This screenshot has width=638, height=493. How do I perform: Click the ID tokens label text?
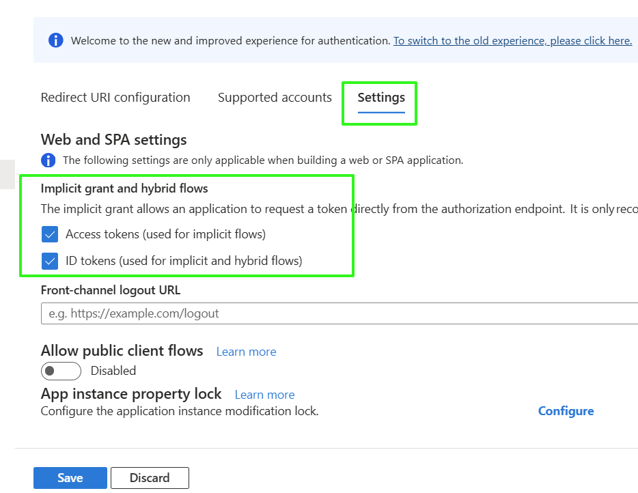183,261
